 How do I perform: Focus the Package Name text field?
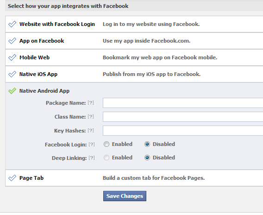click(183, 103)
